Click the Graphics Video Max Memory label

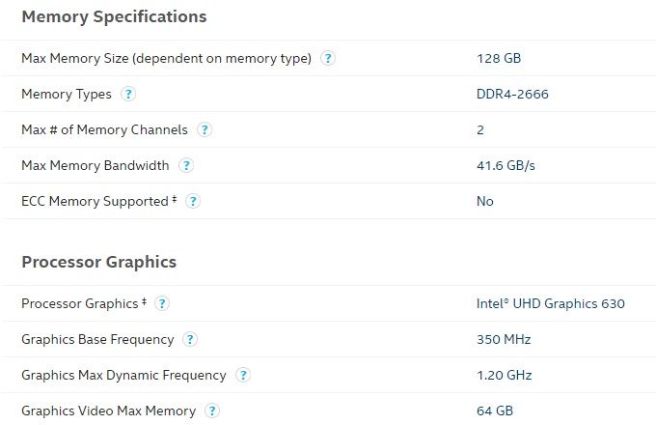[108, 411]
